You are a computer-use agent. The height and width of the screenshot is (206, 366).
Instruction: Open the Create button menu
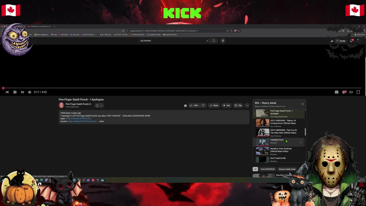coord(341,41)
